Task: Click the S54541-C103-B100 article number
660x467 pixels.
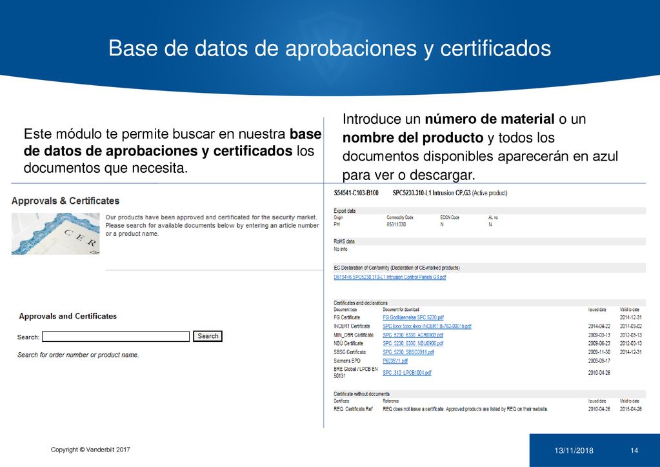Action: (356, 193)
